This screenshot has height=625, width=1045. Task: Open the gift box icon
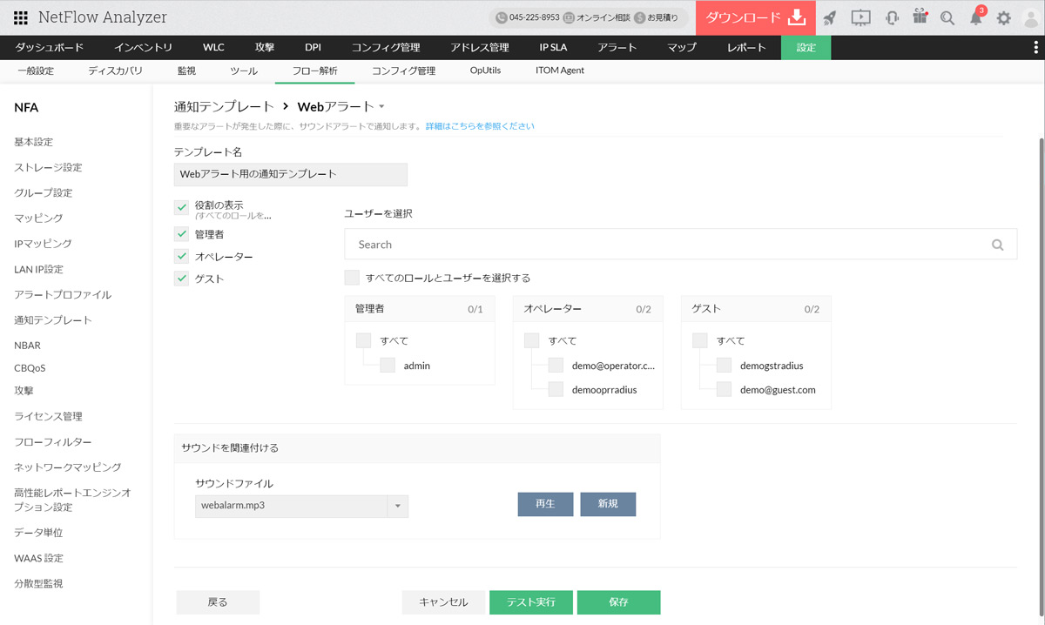click(x=920, y=17)
